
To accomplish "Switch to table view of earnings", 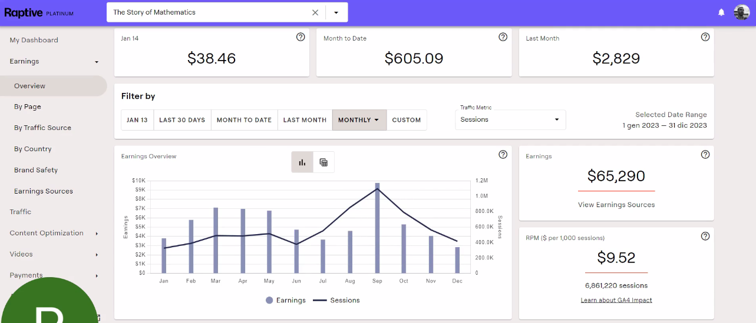I will [323, 162].
